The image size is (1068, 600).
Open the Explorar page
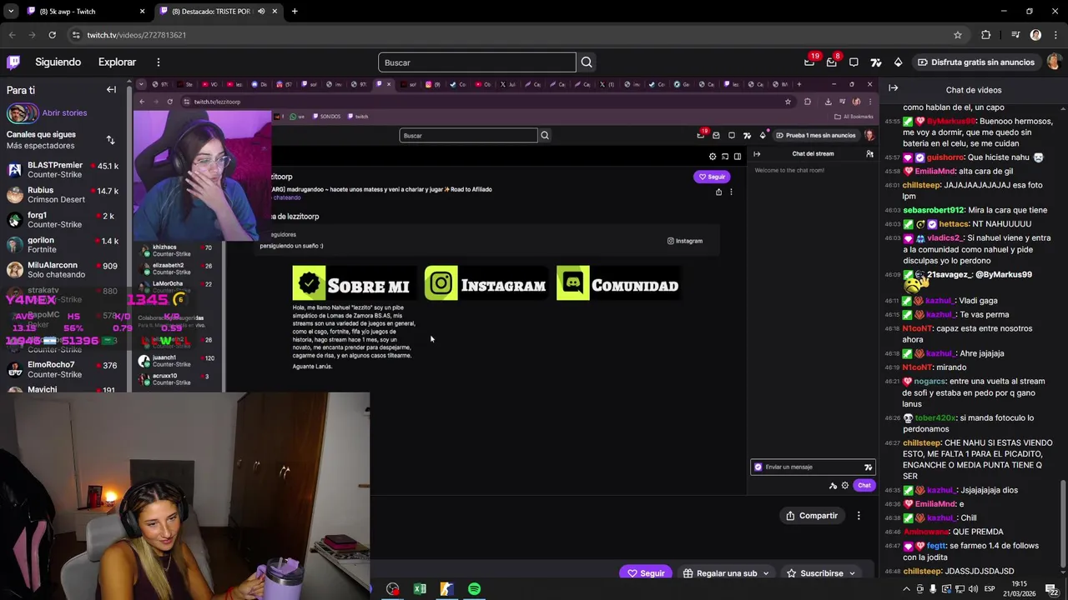[x=117, y=62]
